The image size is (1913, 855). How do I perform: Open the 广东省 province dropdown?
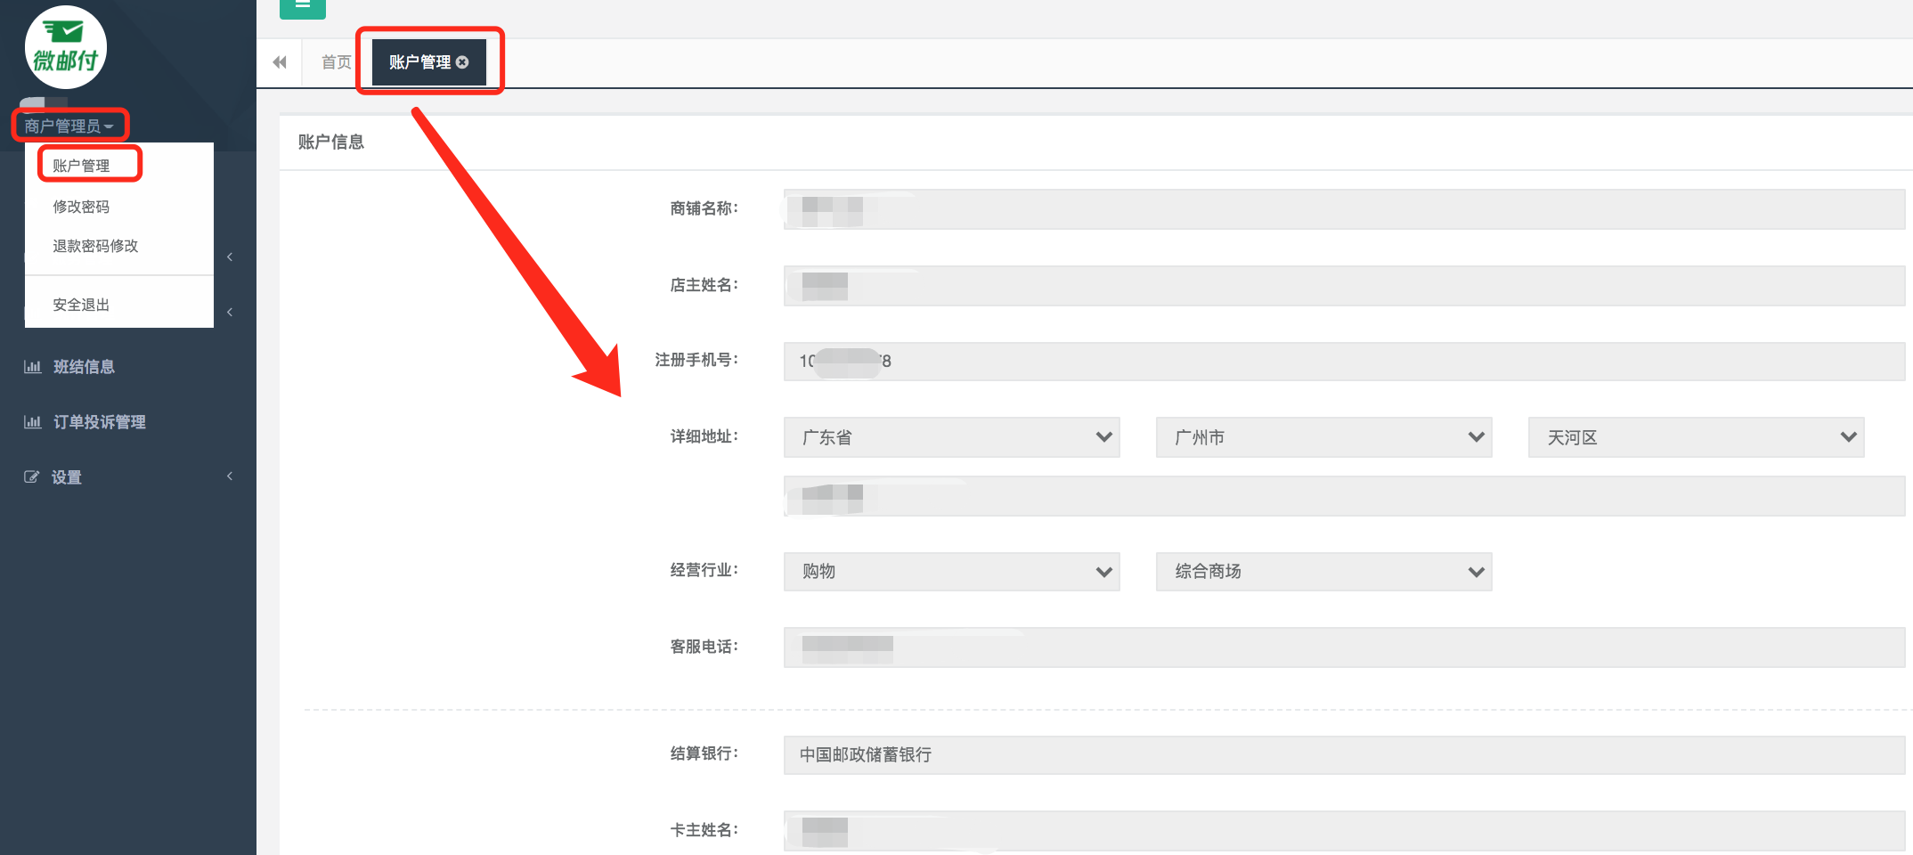point(951,437)
